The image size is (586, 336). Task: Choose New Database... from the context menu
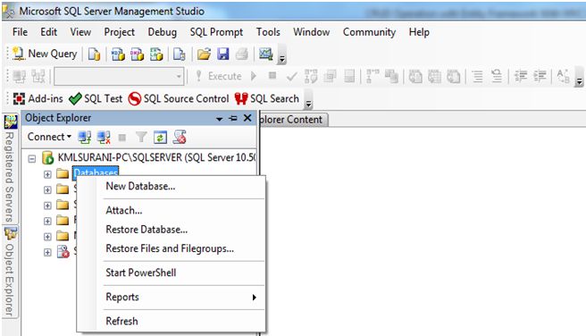[140, 186]
